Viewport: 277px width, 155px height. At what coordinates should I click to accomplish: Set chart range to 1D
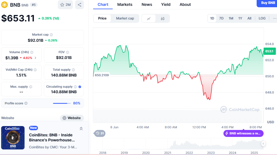coord(212,18)
